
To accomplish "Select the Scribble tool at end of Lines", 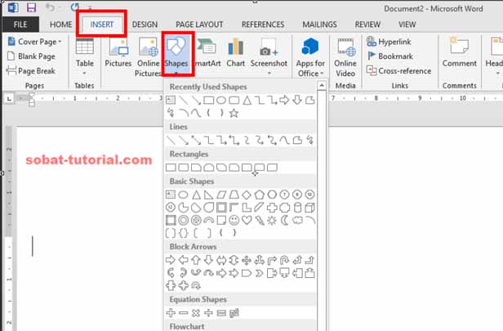I will tap(310, 141).
